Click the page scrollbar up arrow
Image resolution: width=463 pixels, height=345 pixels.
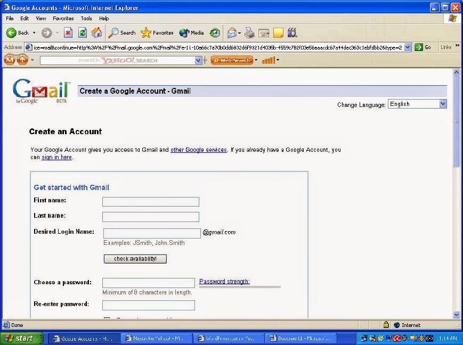(x=456, y=72)
